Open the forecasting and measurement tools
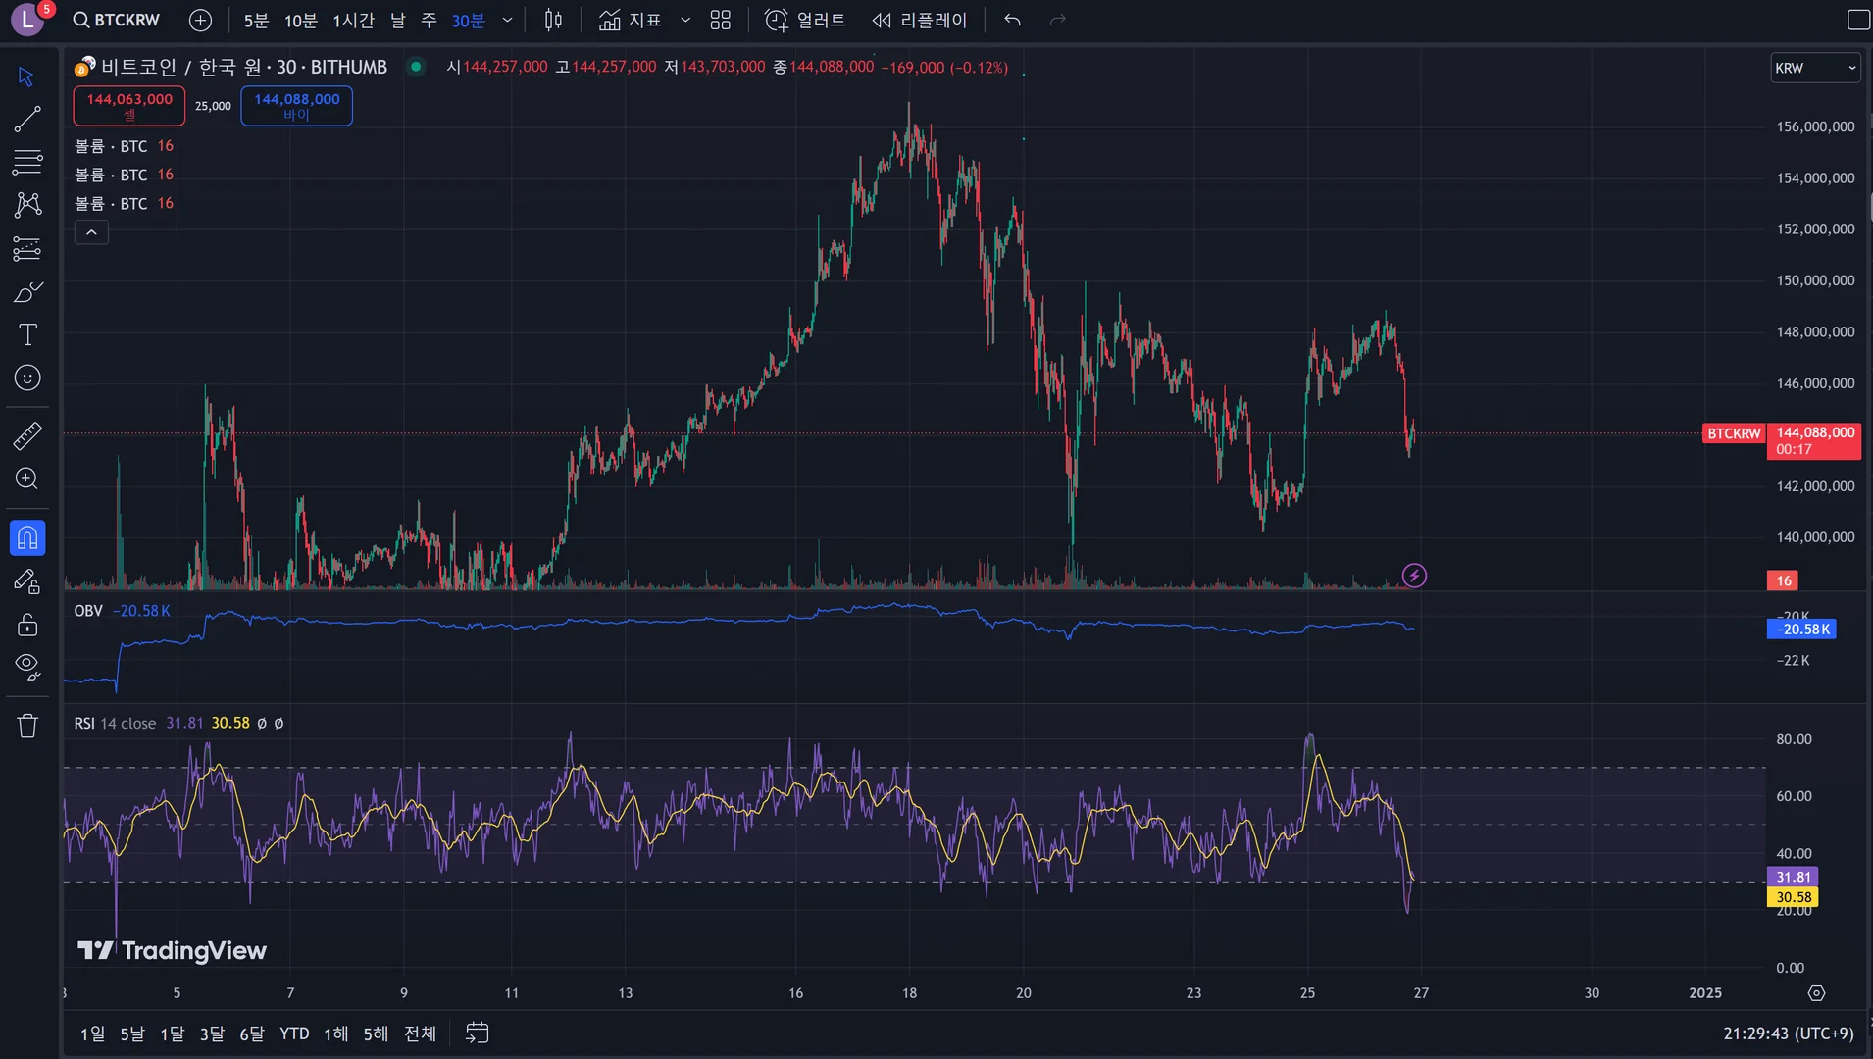Viewport: 1873px width, 1059px height. [x=27, y=249]
